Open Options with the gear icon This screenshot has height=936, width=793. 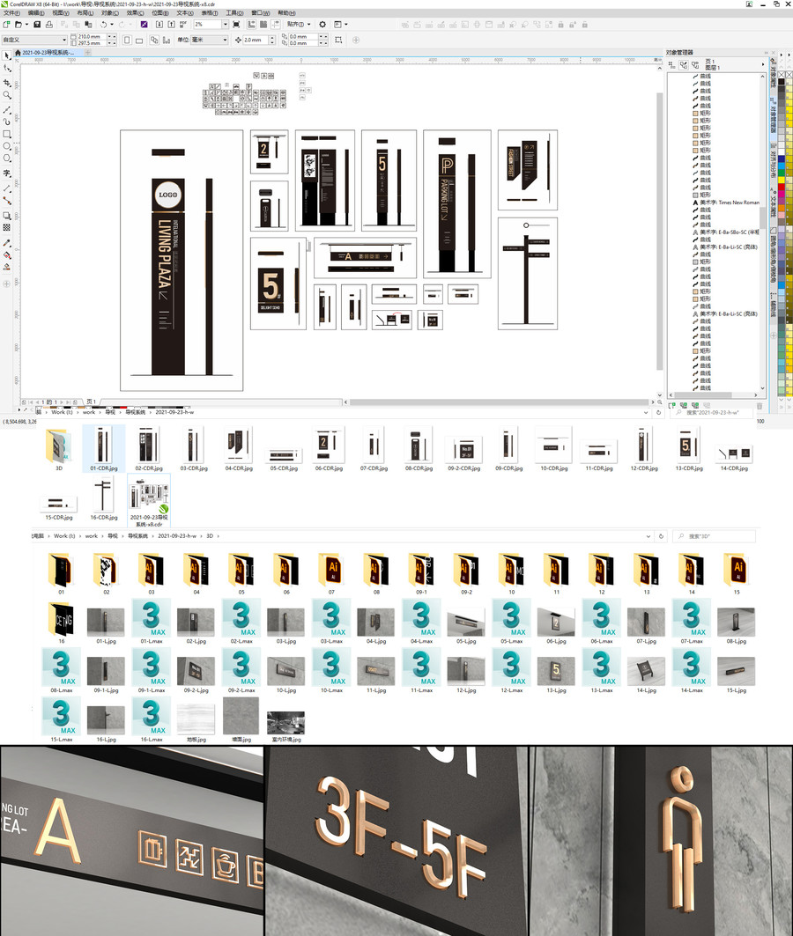click(322, 25)
